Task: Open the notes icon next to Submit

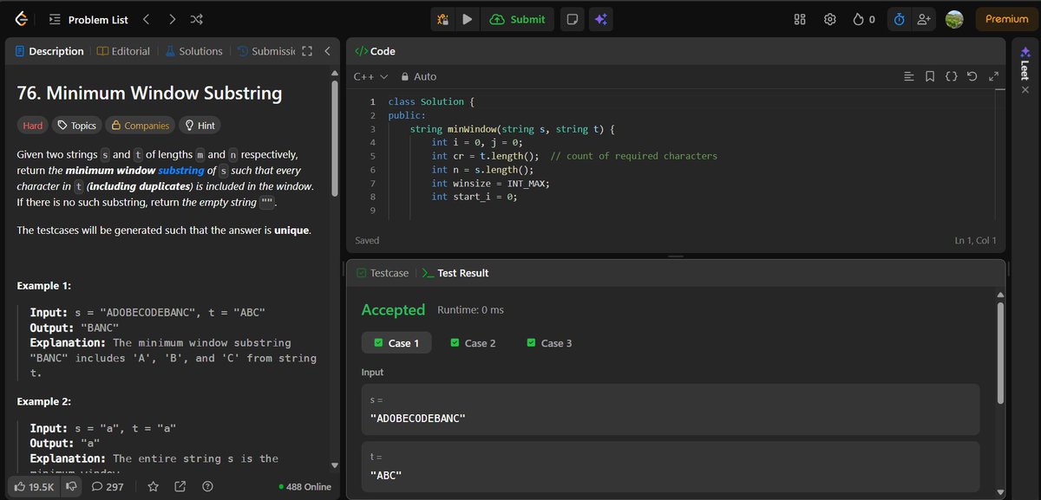Action: [x=572, y=19]
